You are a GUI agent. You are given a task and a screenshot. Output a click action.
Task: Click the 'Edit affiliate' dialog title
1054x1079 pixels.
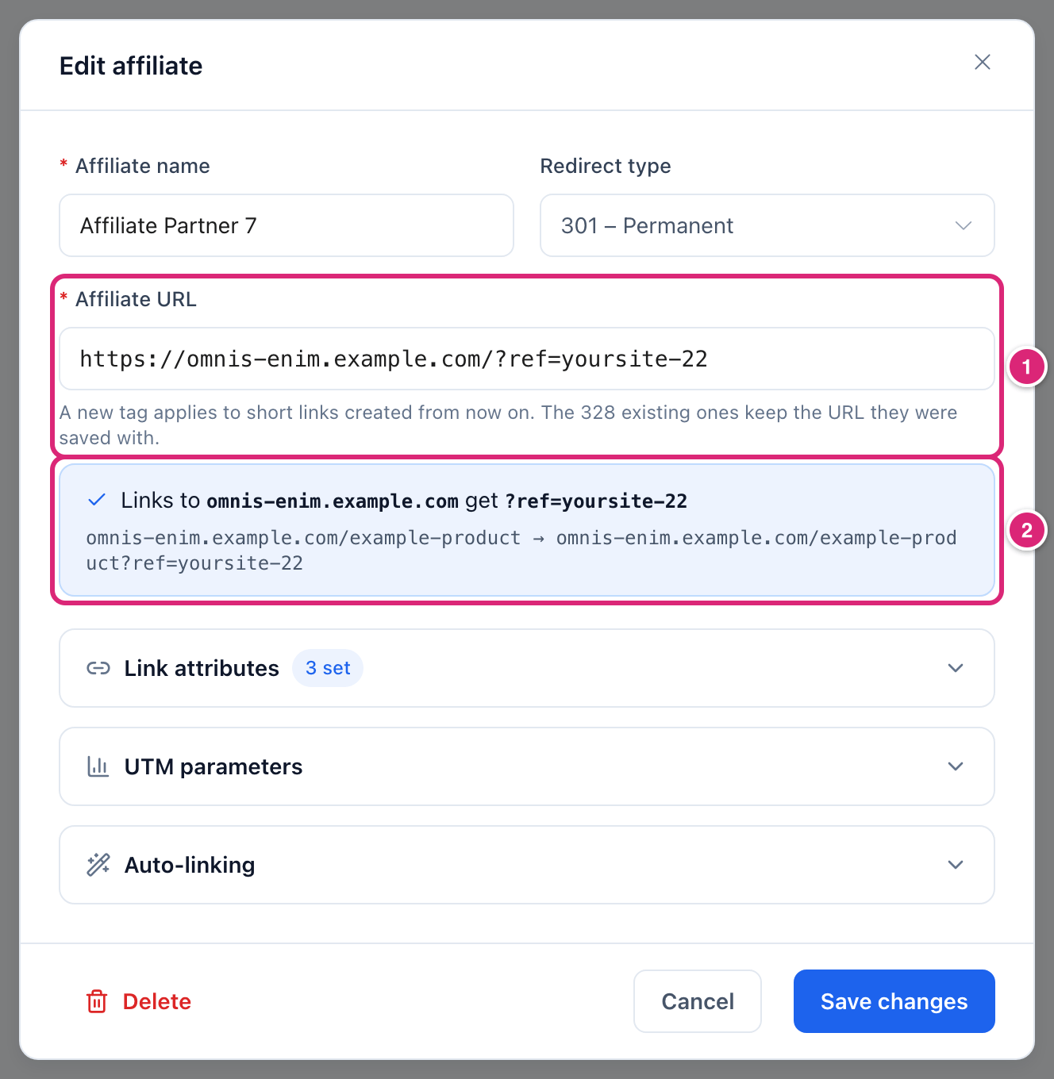(131, 66)
